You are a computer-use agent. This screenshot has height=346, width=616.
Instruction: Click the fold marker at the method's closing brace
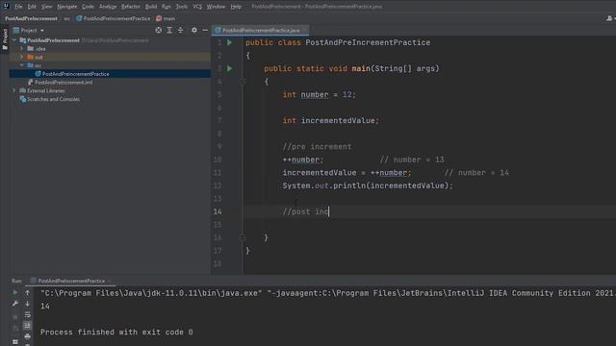point(243,237)
